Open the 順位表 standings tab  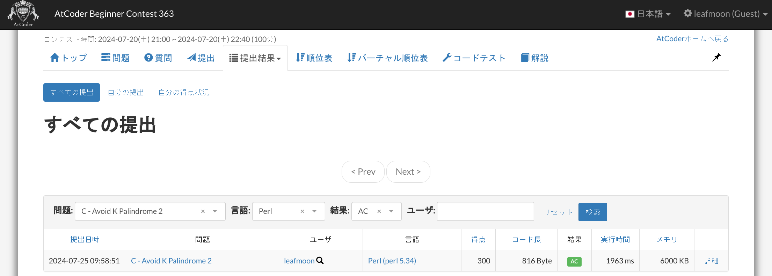pyautogui.click(x=314, y=58)
